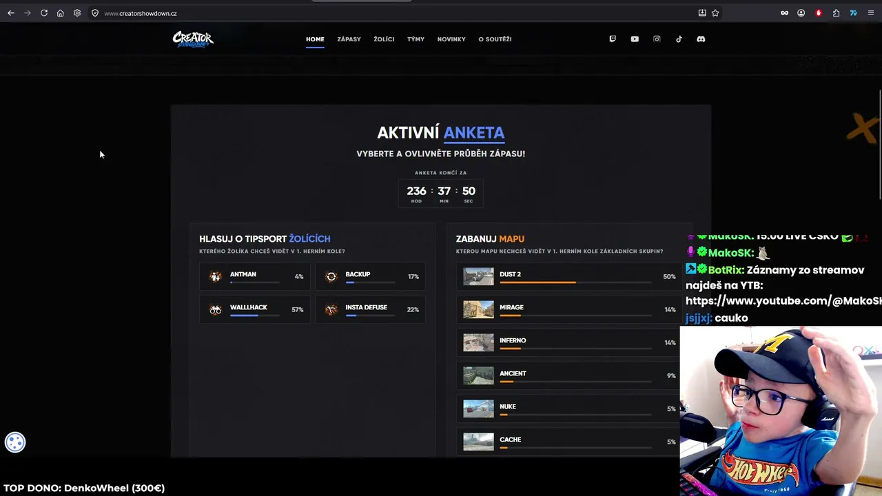Open the HOME nav tab

[315, 39]
